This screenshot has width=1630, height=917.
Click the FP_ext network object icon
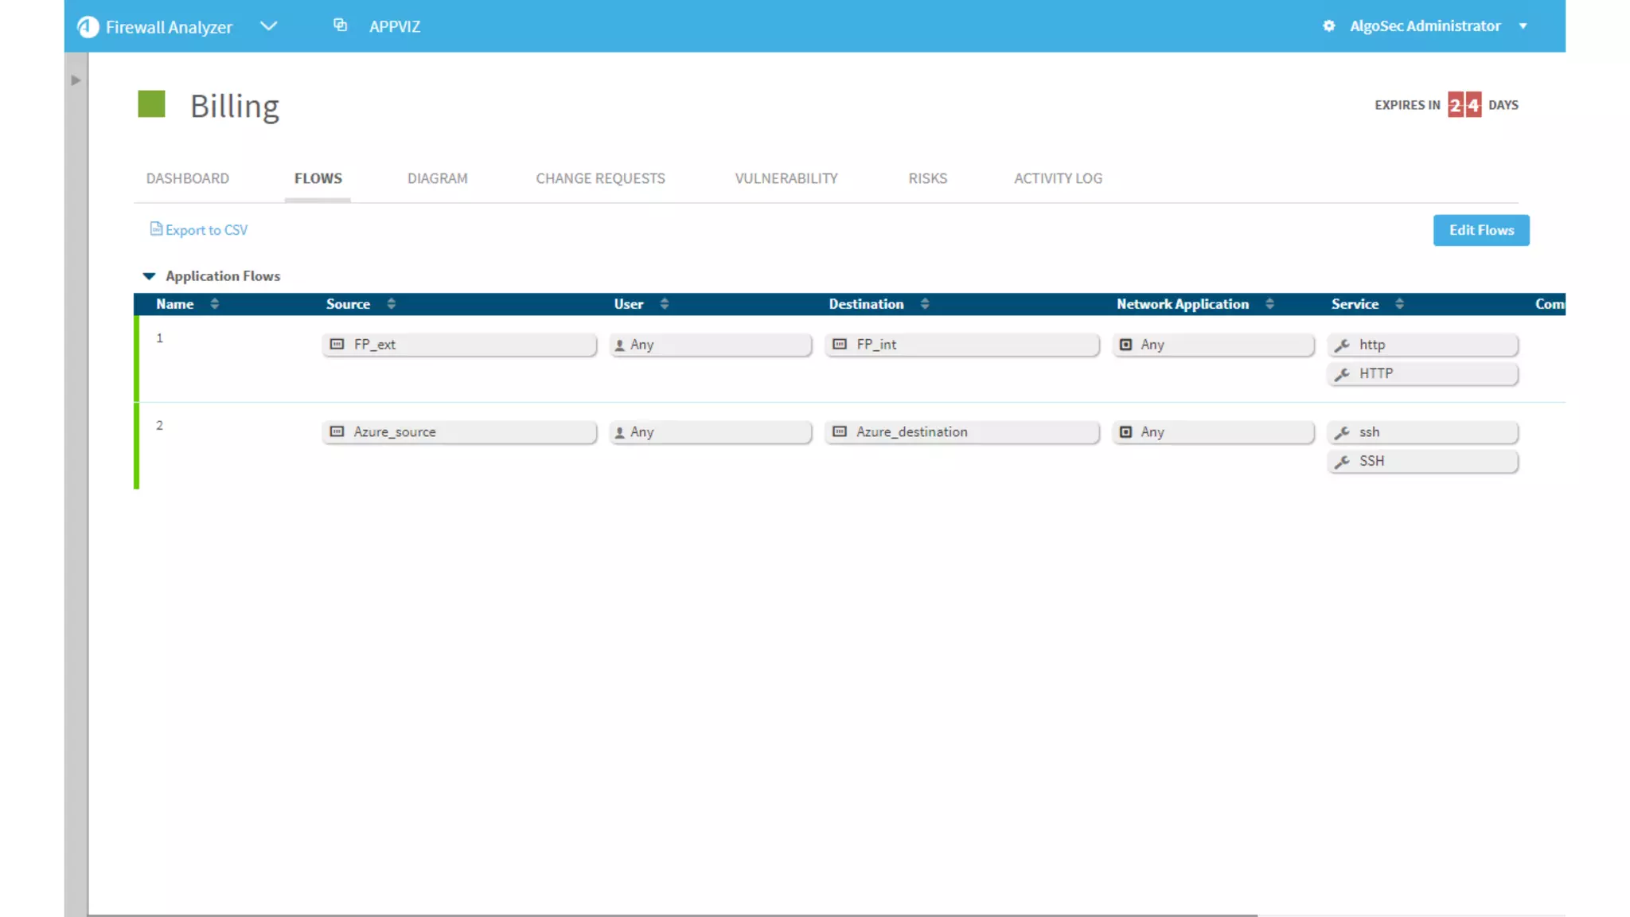pos(337,345)
